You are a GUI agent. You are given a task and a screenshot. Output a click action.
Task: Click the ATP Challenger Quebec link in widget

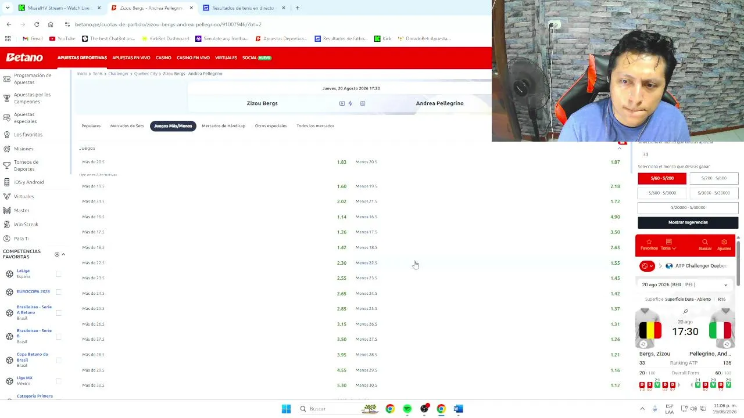coord(701,266)
